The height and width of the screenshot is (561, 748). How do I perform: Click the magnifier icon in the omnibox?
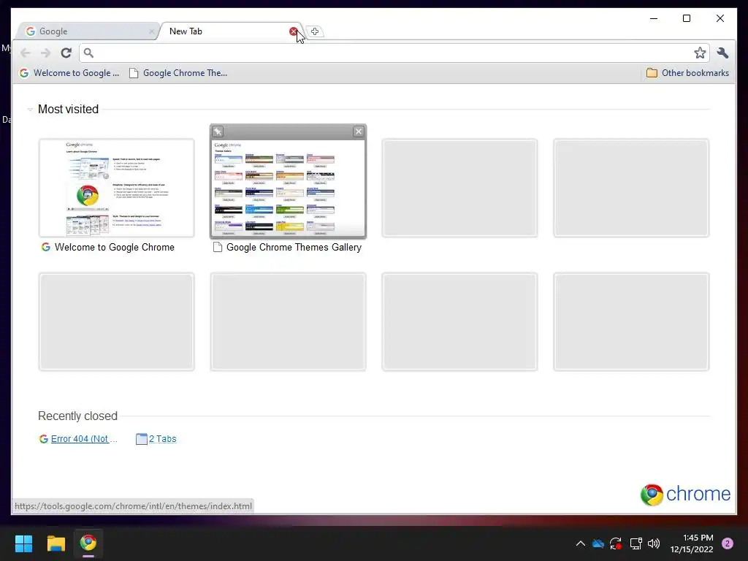[88, 53]
